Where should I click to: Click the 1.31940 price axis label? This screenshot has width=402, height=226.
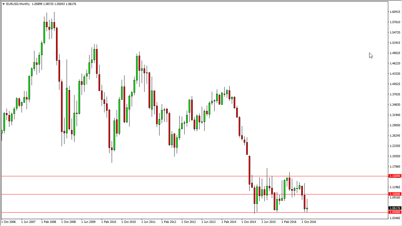point(395,115)
